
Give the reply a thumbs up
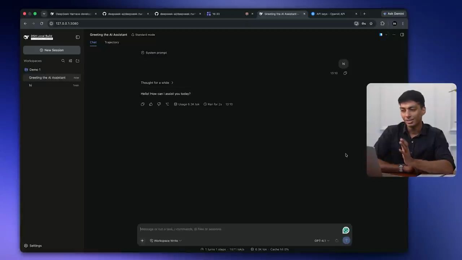click(151, 104)
